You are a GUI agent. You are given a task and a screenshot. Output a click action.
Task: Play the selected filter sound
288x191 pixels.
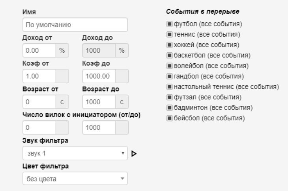[x=134, y=154]
